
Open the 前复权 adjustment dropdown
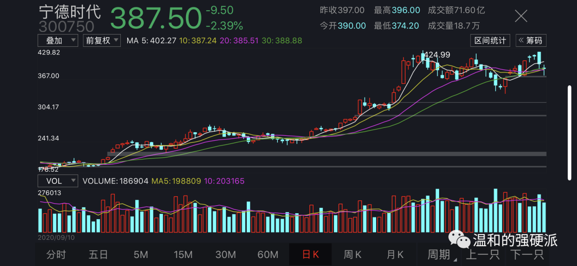tap(102, 41)
